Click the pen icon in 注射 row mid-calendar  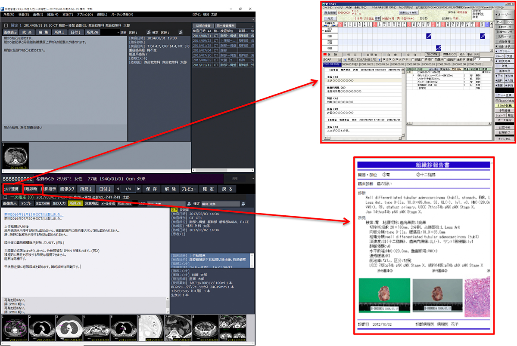(428, 37)
